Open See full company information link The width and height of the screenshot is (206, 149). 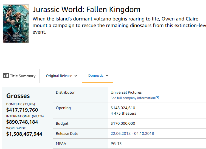pyautogui.click(x=134, y=98)
